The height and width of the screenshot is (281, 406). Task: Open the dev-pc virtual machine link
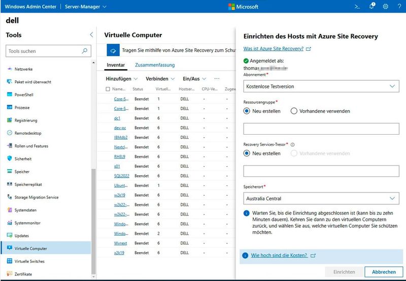click(120, 128)
